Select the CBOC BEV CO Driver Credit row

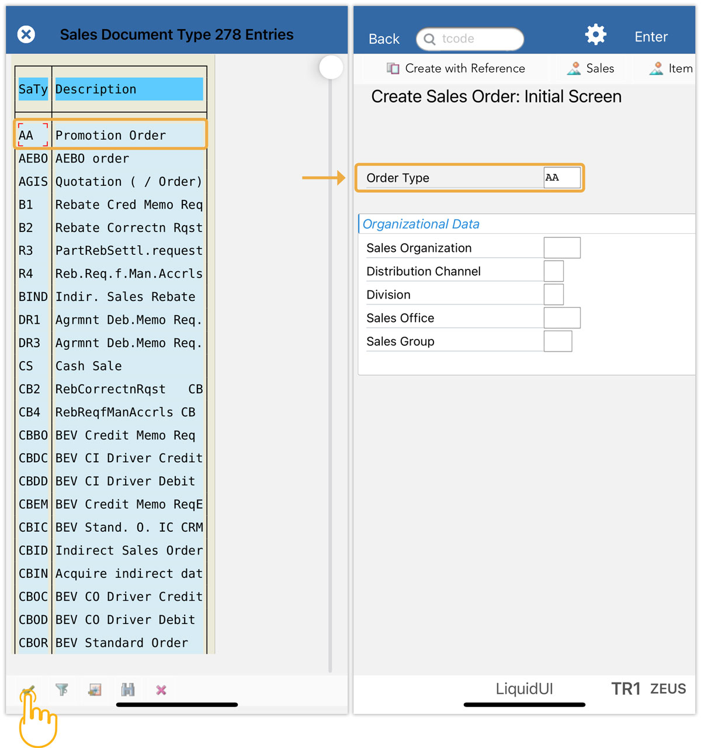tap(111, 597)
